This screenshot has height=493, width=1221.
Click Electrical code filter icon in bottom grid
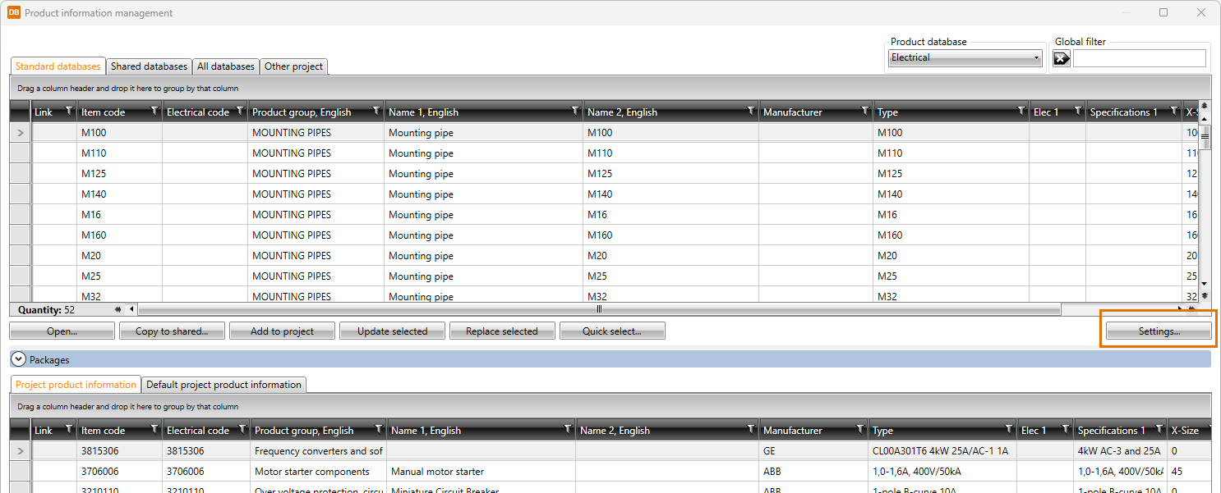(242, 429)
